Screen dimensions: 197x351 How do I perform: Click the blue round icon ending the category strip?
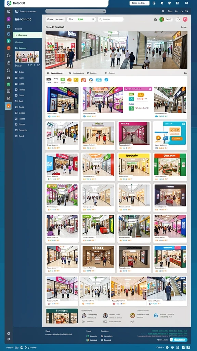pyautogui.click(x=106, y=80)
